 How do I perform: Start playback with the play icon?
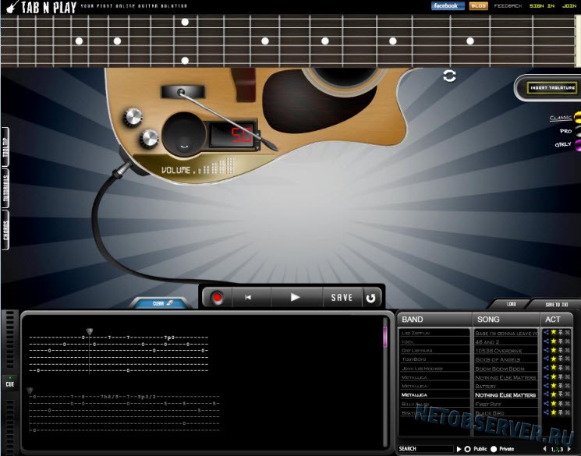coord(295,297)
